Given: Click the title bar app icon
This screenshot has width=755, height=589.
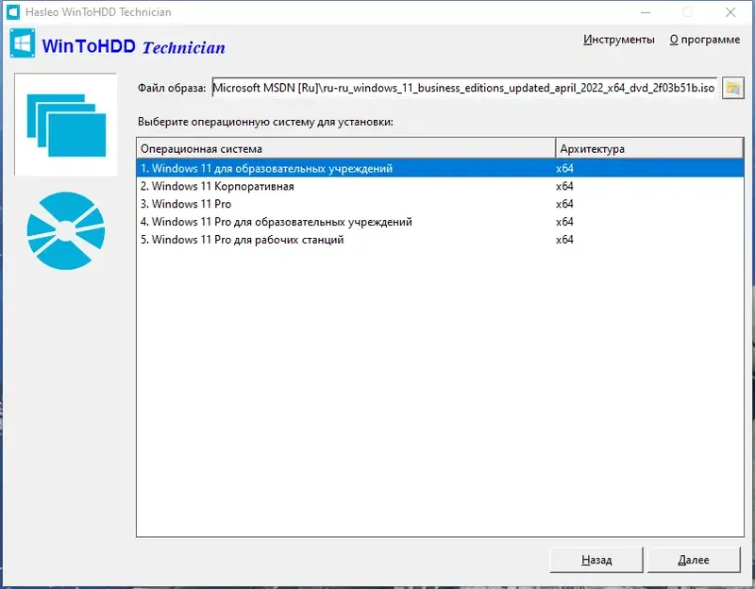Looking at the screenshot, I should 12,12.
